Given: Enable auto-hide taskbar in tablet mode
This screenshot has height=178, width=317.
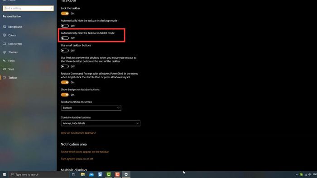Looking at the screenshot, I should 65,38.
